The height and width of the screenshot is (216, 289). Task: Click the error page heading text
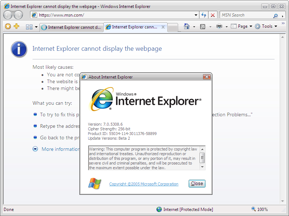[97, 49]
